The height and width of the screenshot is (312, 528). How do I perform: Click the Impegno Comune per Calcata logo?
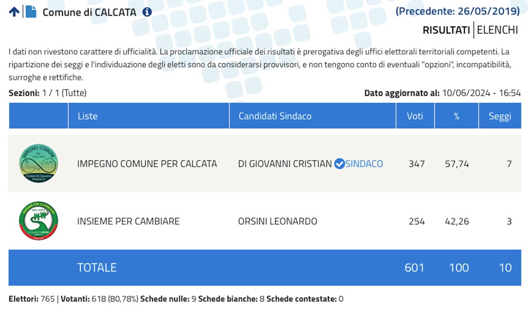pyautogui.click(x=39, y=163)
